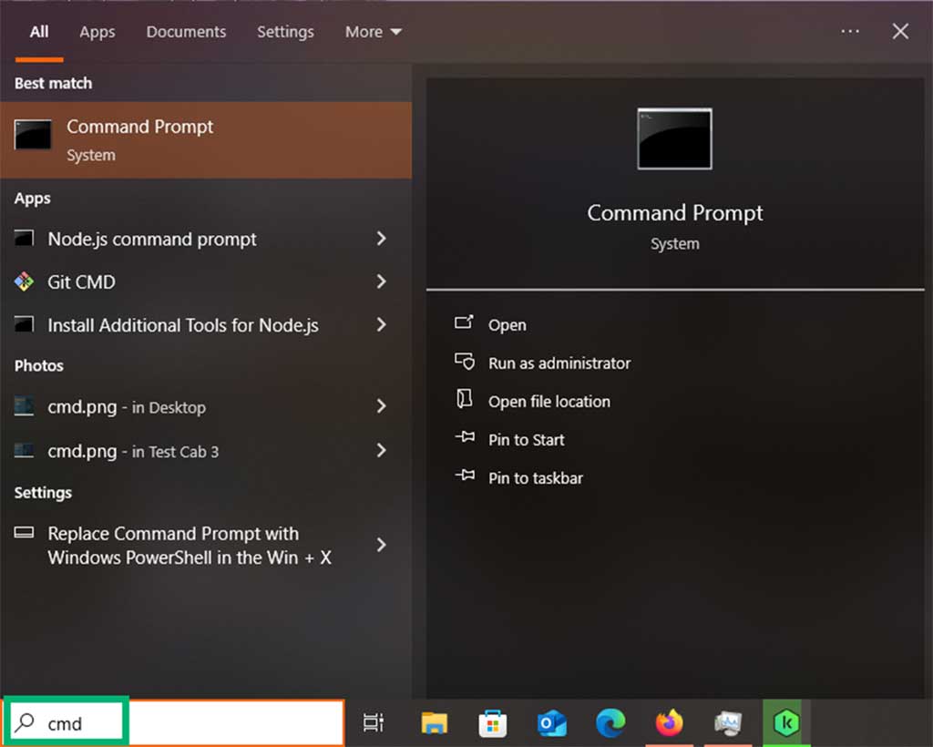Image resolution: width=933 pixels, height=747 pixels.
Task: Open Outlook from the taskbar
Action: click(551, 722)
